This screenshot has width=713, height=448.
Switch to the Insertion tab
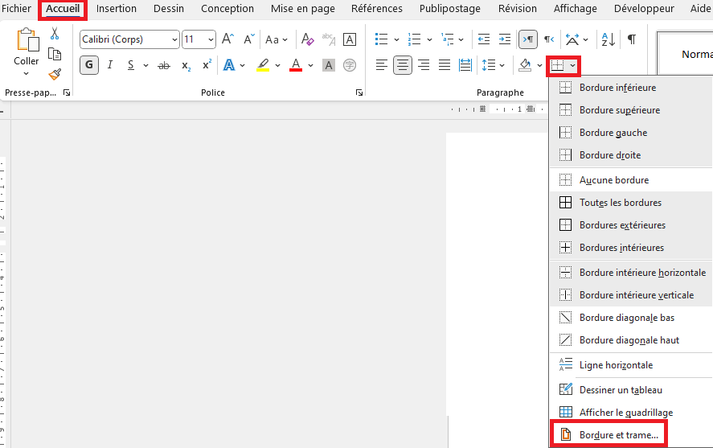click(x=117, y=9)
